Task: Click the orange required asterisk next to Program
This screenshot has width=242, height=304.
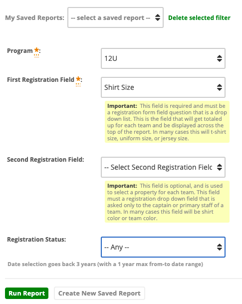Action: [36, 51]
